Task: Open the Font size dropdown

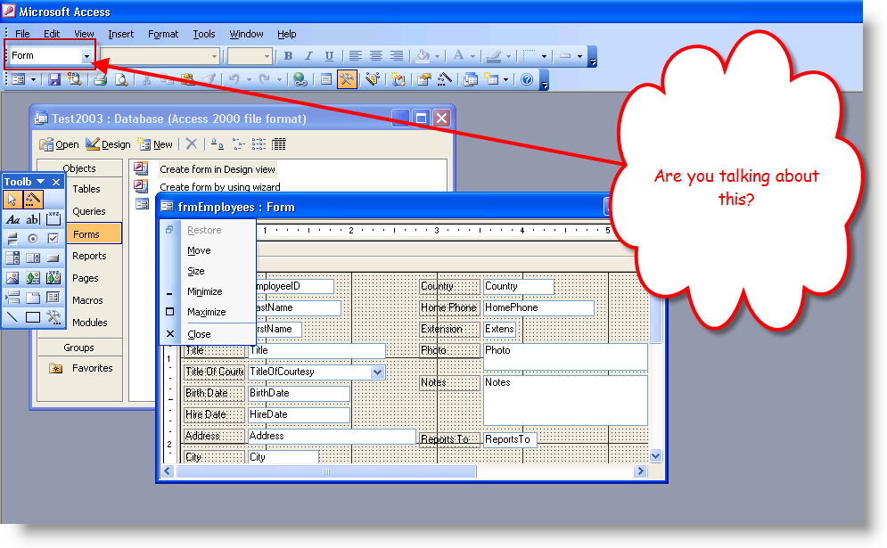Action: [267, 56]
